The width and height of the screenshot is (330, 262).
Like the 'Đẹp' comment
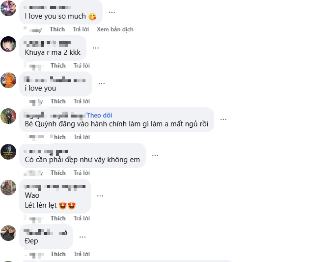click(57, 254)
